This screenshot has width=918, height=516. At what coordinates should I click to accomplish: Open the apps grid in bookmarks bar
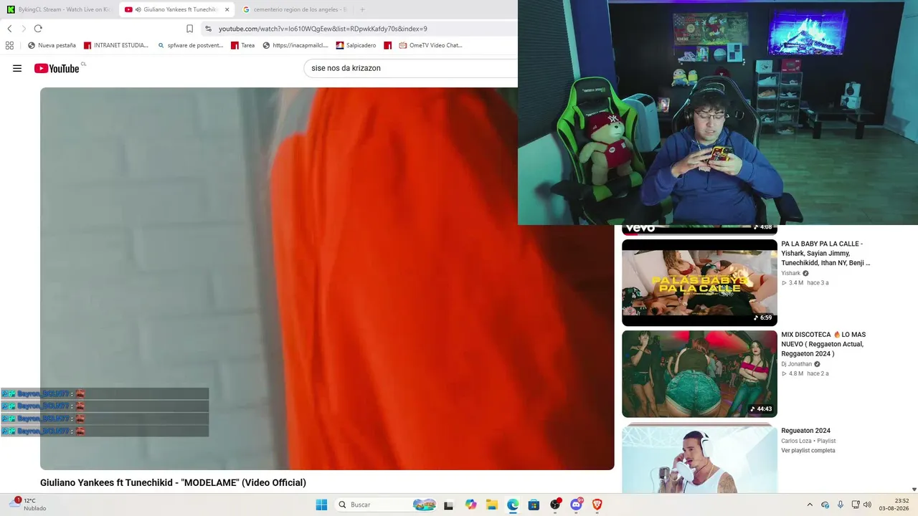pyautogui.click(x=9, y=45)
